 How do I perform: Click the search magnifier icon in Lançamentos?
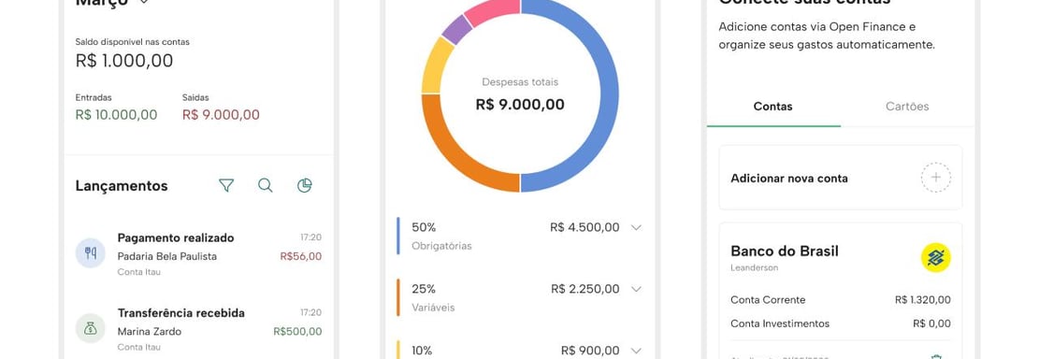pos(265,185)
